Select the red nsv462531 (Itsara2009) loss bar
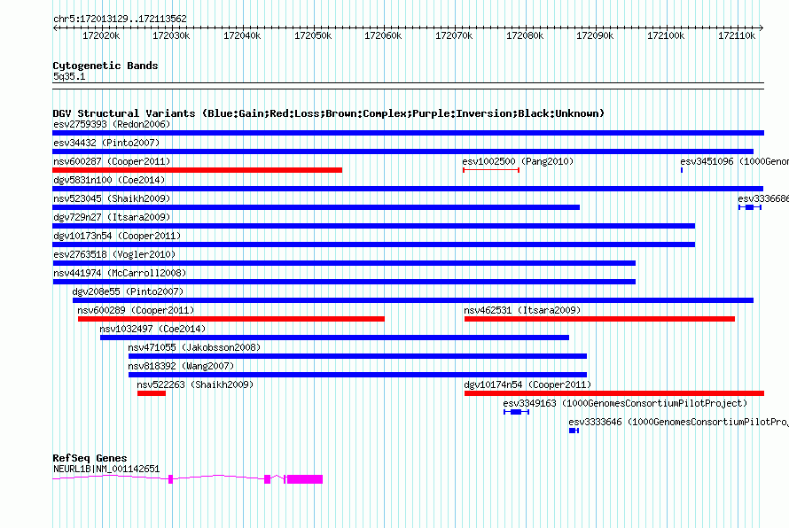The image size is (789, 528). coord(599,319)
